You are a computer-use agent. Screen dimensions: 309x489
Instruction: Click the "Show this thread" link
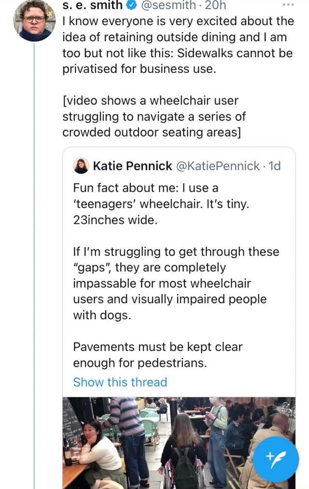pos(120,382)
